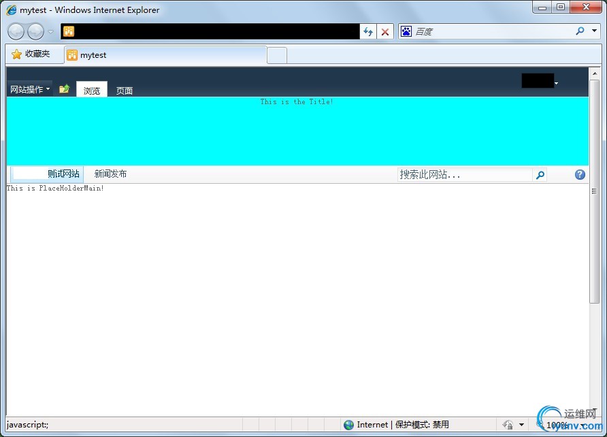Click the Baidu paw search provider icon
The width and height of the screenshot is (607, 437).
click(x=406, y=31)
